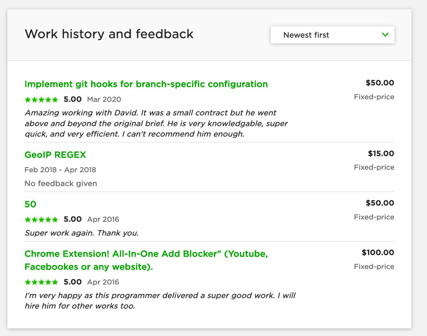Click star rating of Chrome Extension job
The image size is (427, 336).
41,282
